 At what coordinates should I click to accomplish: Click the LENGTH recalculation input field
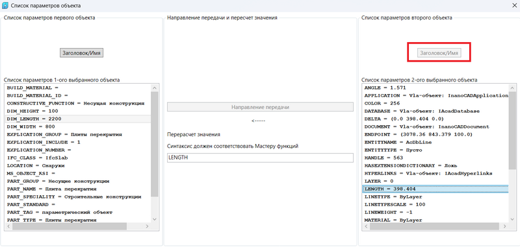point(261,158)
